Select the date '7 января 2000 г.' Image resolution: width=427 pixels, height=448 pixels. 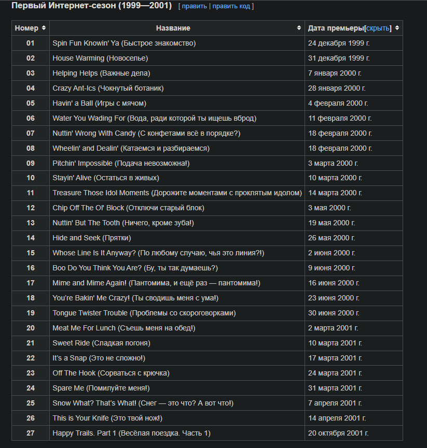tap(335, 73)
